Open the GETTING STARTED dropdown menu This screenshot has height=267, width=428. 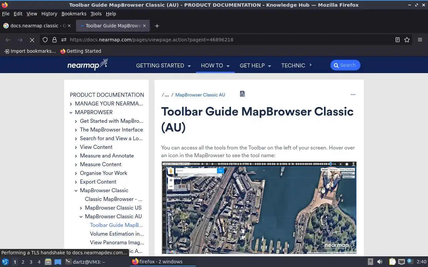coord(163,65)
